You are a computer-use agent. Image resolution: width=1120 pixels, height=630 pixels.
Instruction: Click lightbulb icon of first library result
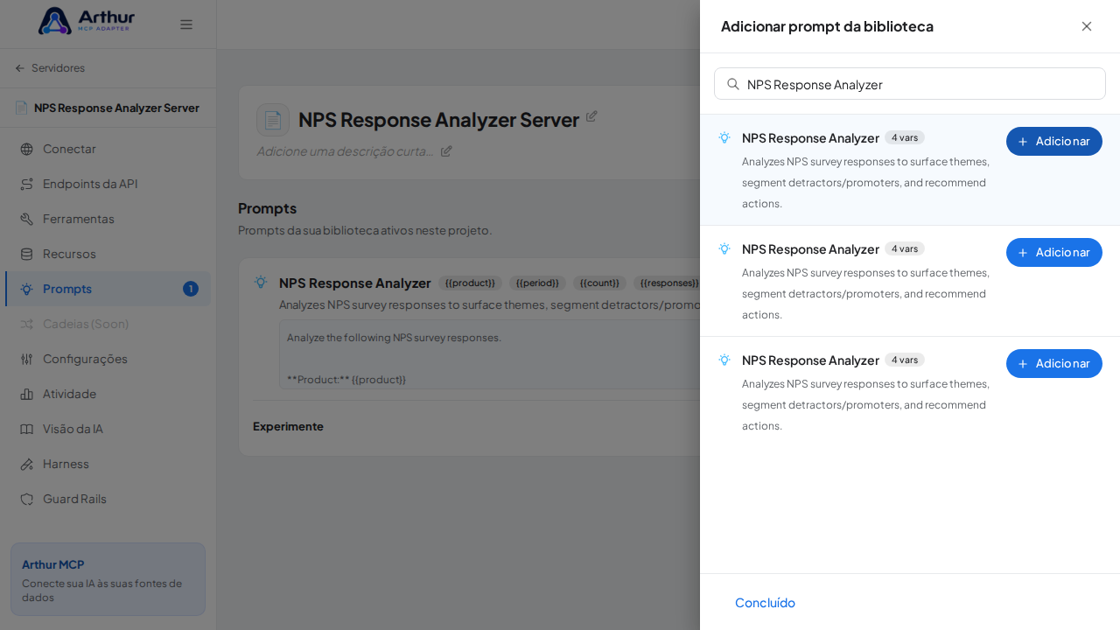click(x=724, y=137)
